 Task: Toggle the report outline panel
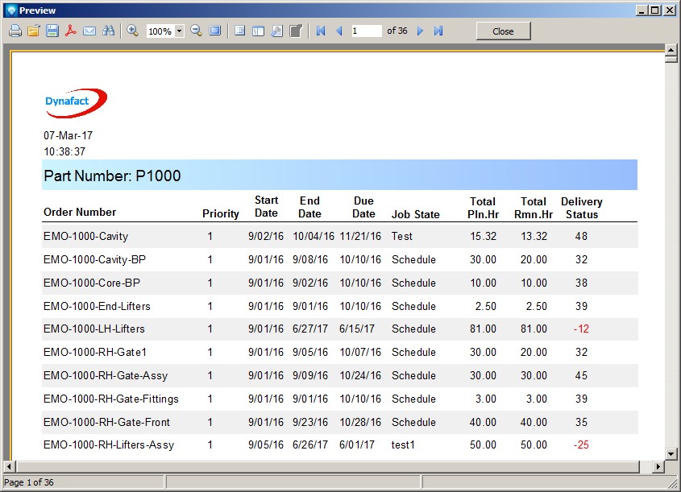(x=239, y=31)
